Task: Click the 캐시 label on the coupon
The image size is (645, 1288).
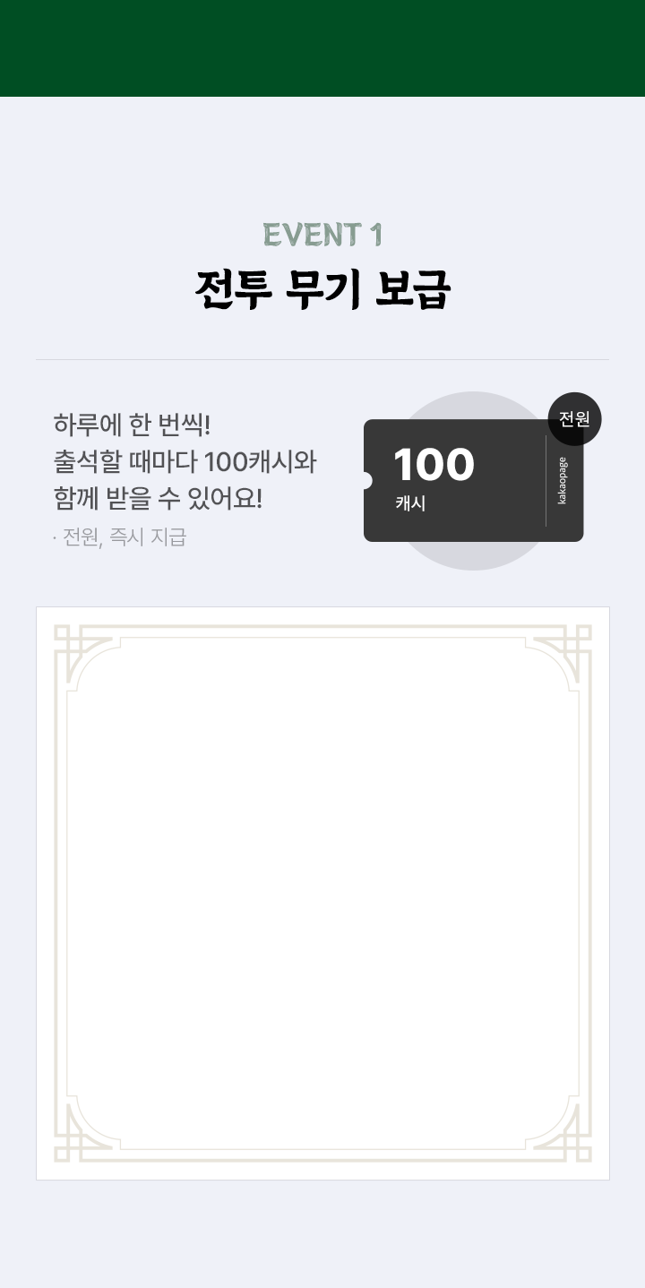Action: (x=410, y=503)
